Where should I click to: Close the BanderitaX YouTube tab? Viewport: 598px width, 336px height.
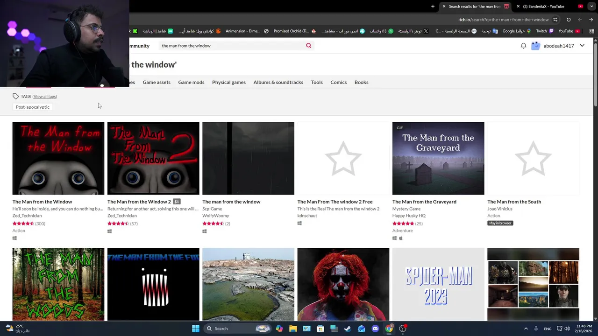(518, 7)
